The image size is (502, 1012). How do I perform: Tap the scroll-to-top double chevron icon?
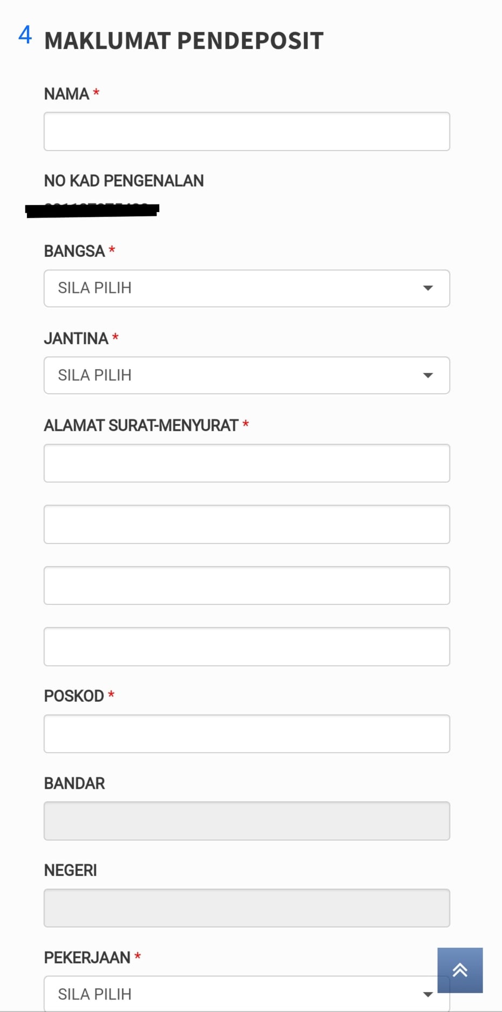460,970
